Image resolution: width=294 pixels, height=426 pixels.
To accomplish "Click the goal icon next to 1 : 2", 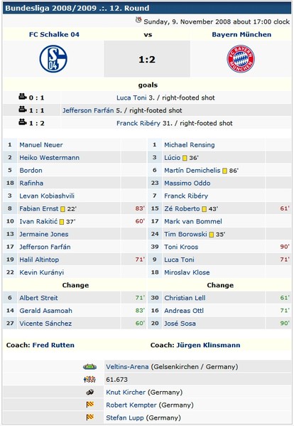I will 23,122.
